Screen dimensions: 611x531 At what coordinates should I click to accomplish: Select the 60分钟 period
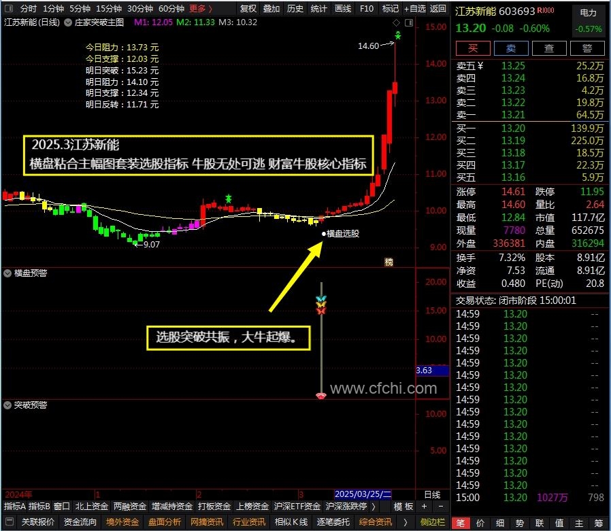171,9
